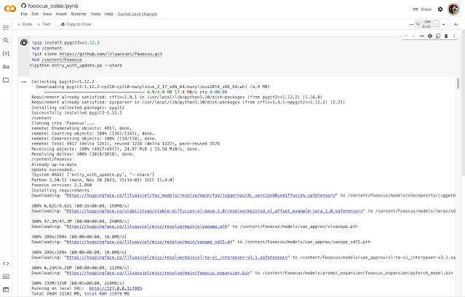465x297 pixels.
Task: Open the Terminal panel in sidebar
Action: 6,291
